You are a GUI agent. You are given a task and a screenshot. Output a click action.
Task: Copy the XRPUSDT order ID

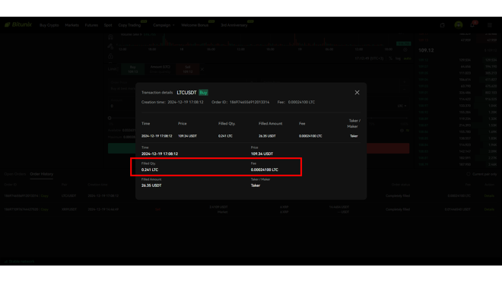point(45,209)
